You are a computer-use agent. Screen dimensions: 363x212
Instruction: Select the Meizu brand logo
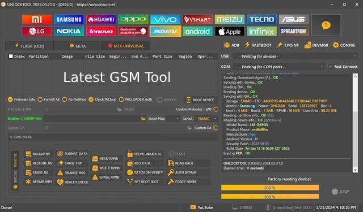point(229,19)
